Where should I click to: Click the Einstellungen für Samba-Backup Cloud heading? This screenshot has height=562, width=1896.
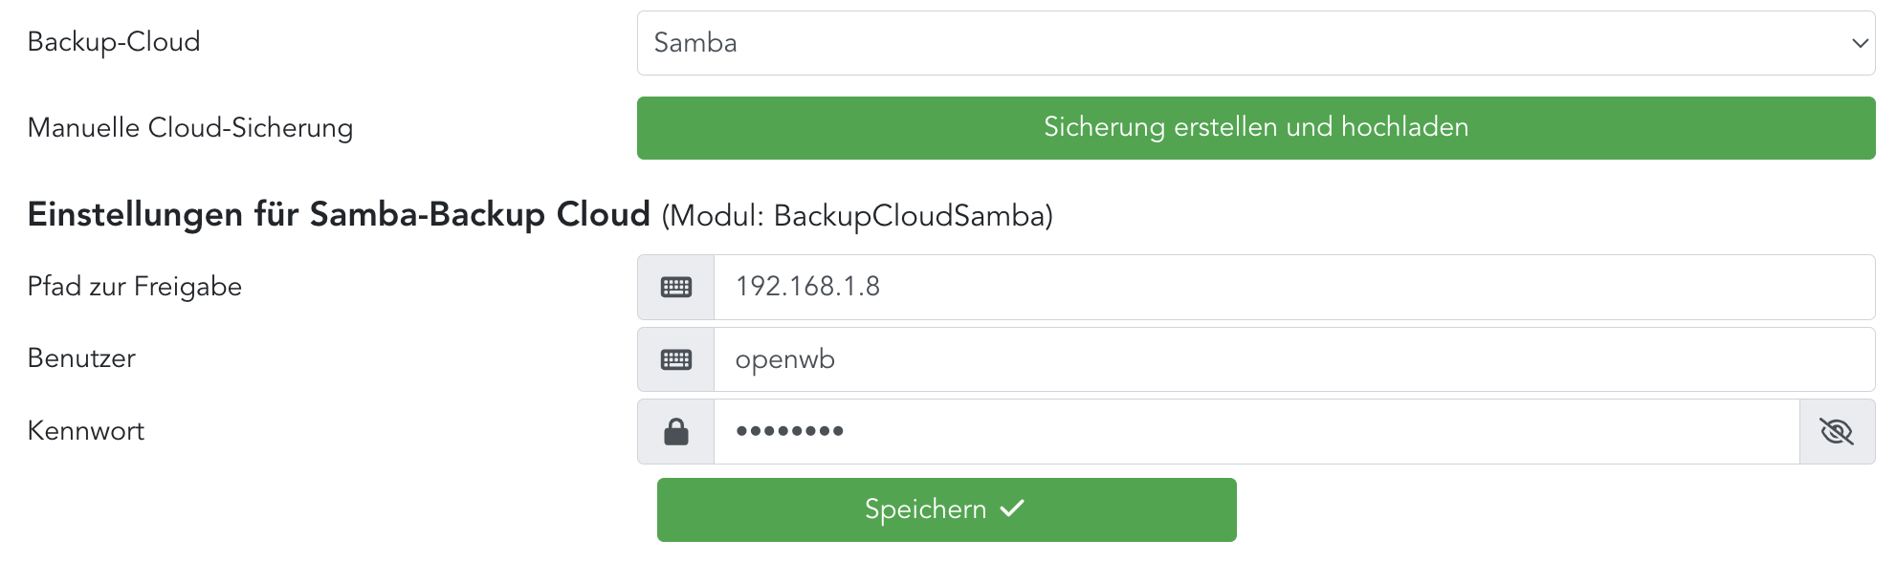click(x=339, y=214)
